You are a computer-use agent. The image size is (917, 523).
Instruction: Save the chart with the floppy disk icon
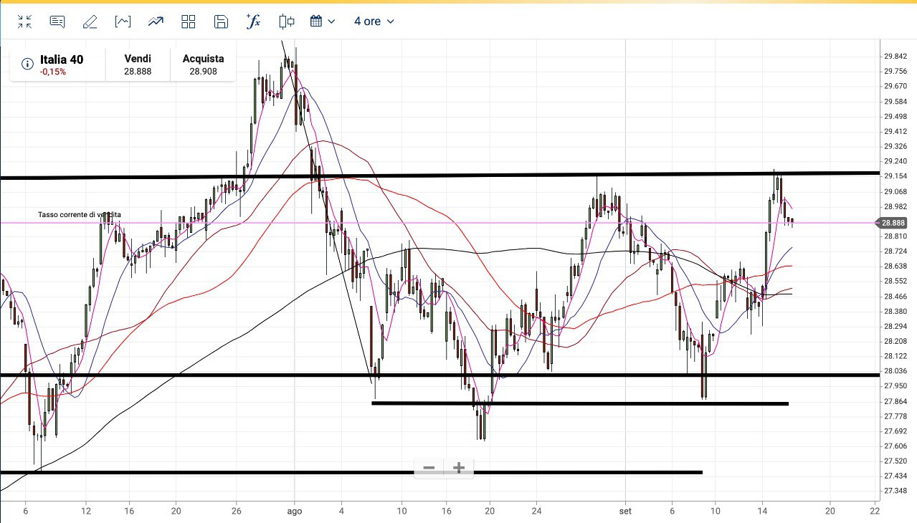coord(222,21)
